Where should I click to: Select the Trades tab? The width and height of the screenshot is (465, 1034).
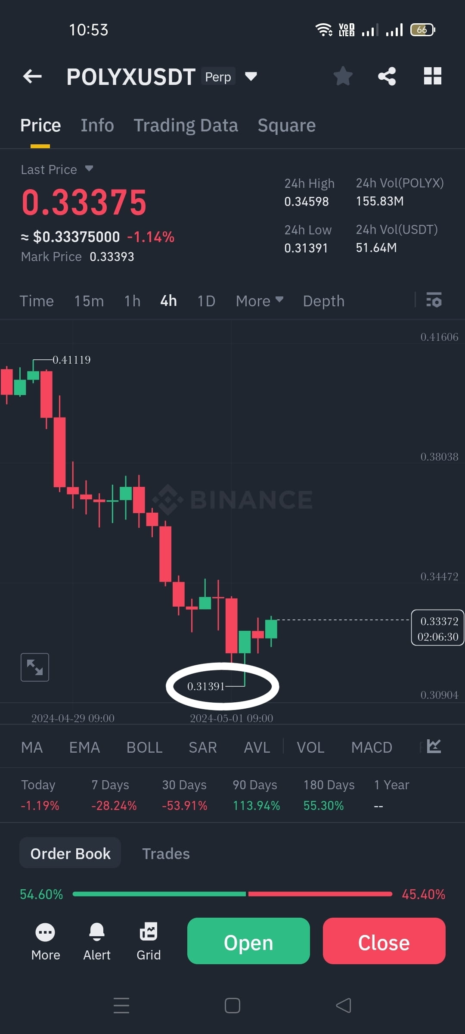coord(166,853)
